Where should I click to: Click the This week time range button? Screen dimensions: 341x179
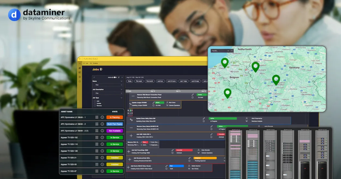click(139, 81)
